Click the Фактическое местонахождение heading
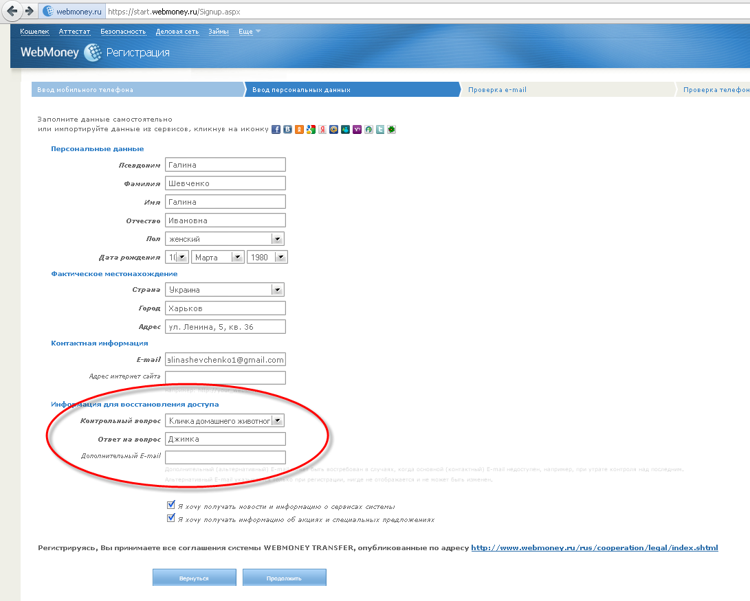 pyautogui.click(x=114, y=274)
